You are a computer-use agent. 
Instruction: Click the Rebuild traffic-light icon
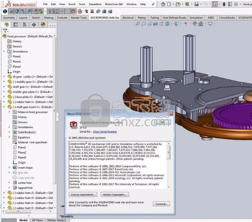(224, 4)
